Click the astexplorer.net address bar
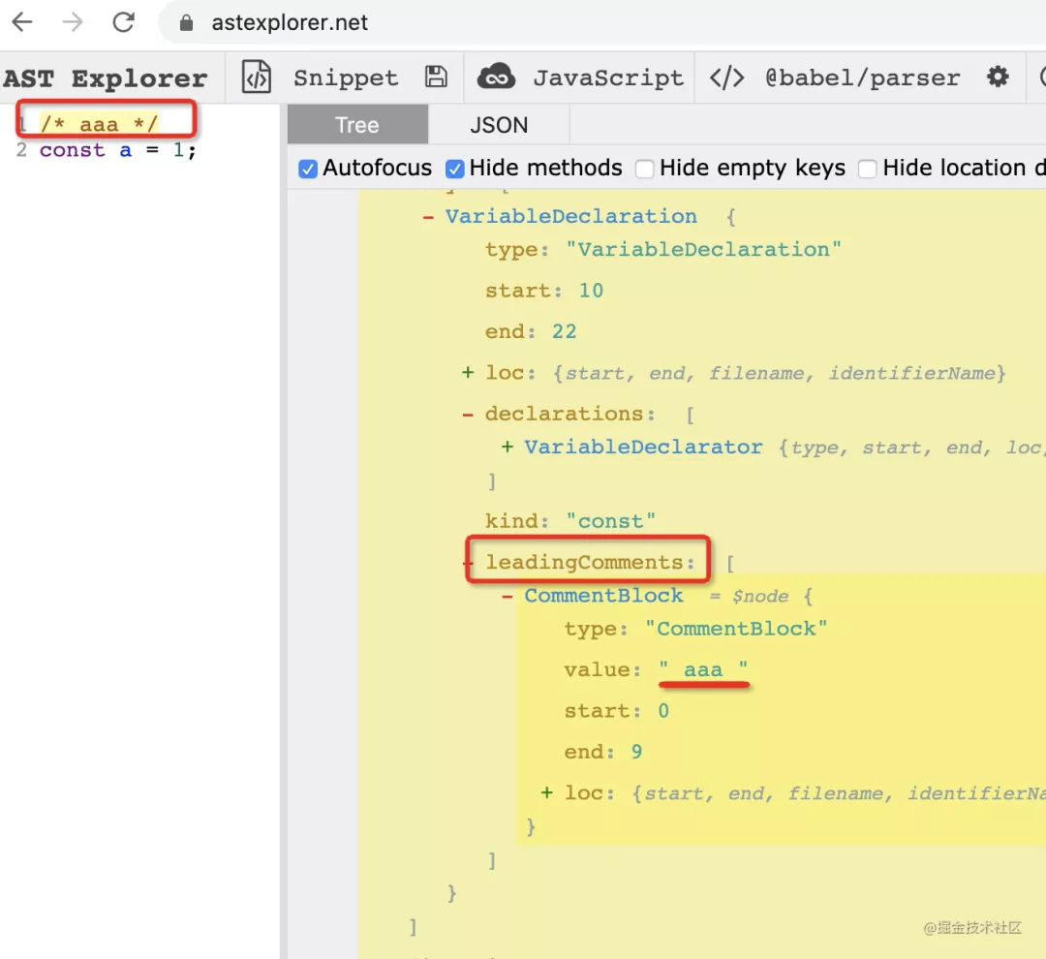Screen dimensions: 1046x959 point(600,22)
